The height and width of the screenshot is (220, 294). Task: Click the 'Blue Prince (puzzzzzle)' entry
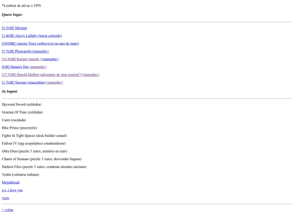pyautogui.click(x=20, y=128)
